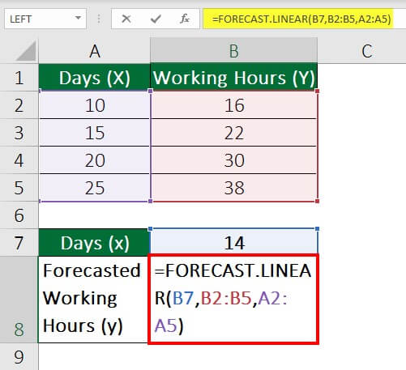Select row 9 header

pos(19,356)
